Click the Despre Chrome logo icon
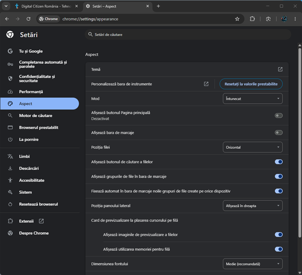The width and height of the screenshot is (302, 275). tap(10, 233)
